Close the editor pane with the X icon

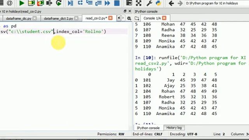click(x=130, y=11)
